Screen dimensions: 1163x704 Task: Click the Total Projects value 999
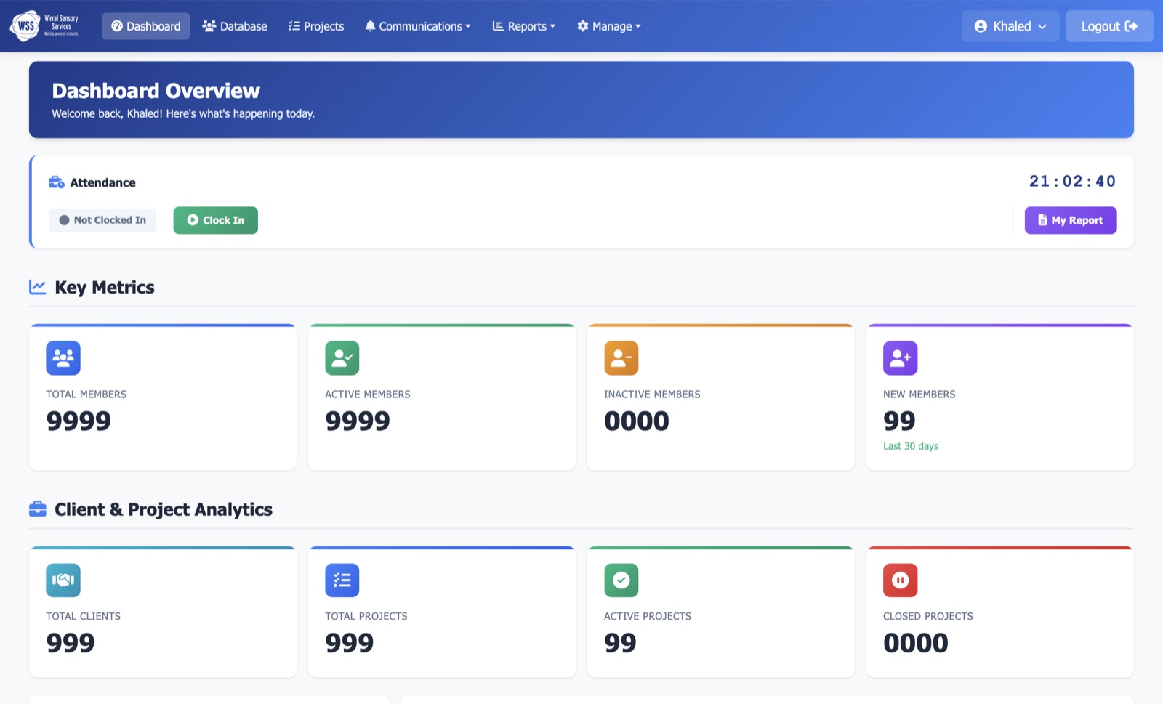[x=350, y=643]
